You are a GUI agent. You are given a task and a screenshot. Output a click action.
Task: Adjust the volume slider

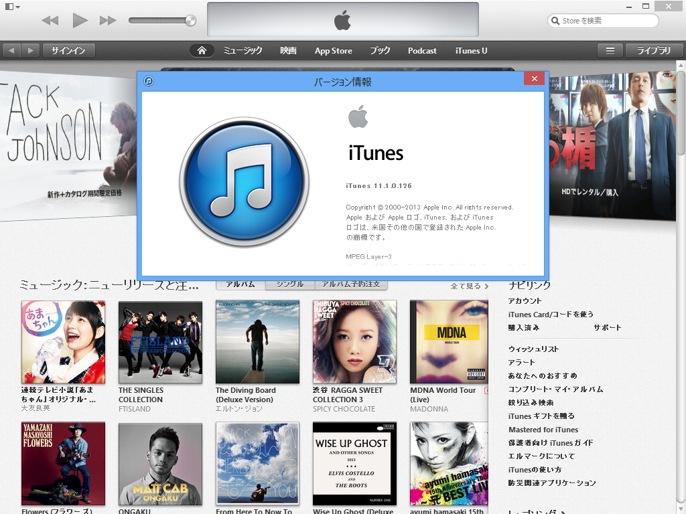pos(161,20)
